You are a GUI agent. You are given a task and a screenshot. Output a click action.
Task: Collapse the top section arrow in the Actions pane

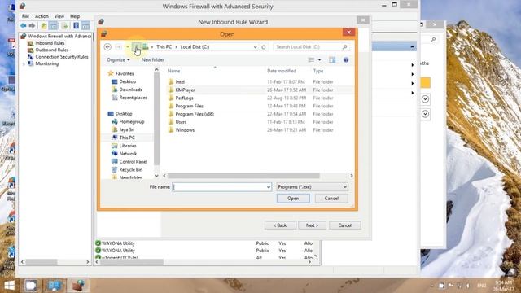point(412,47)
